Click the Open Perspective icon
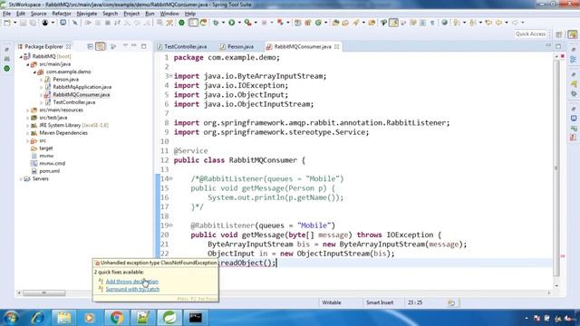The height and width of the screenshot is (326, 580). (559, 34)
